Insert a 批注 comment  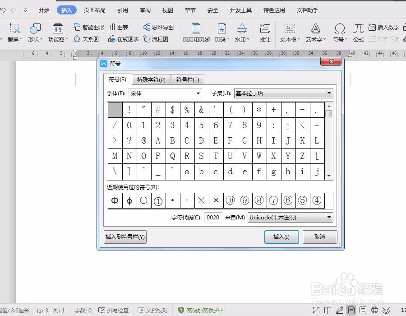click(265, 32)
